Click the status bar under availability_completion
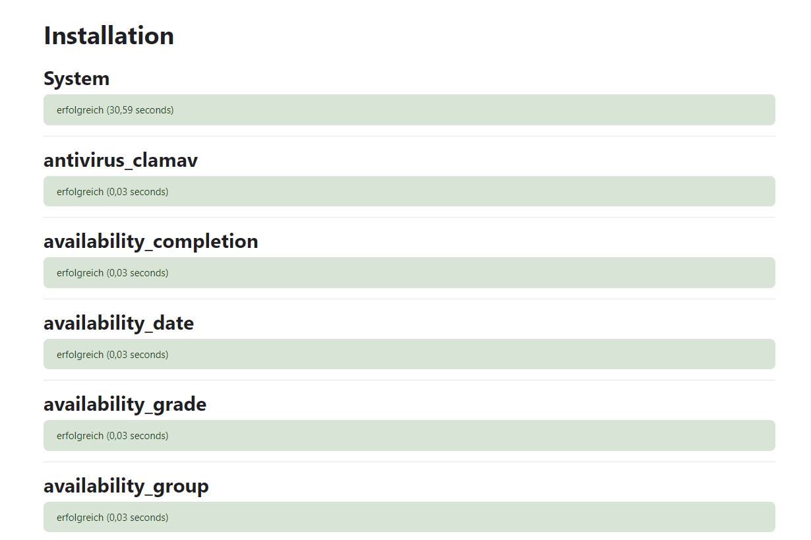 click(x=409, y=272)
